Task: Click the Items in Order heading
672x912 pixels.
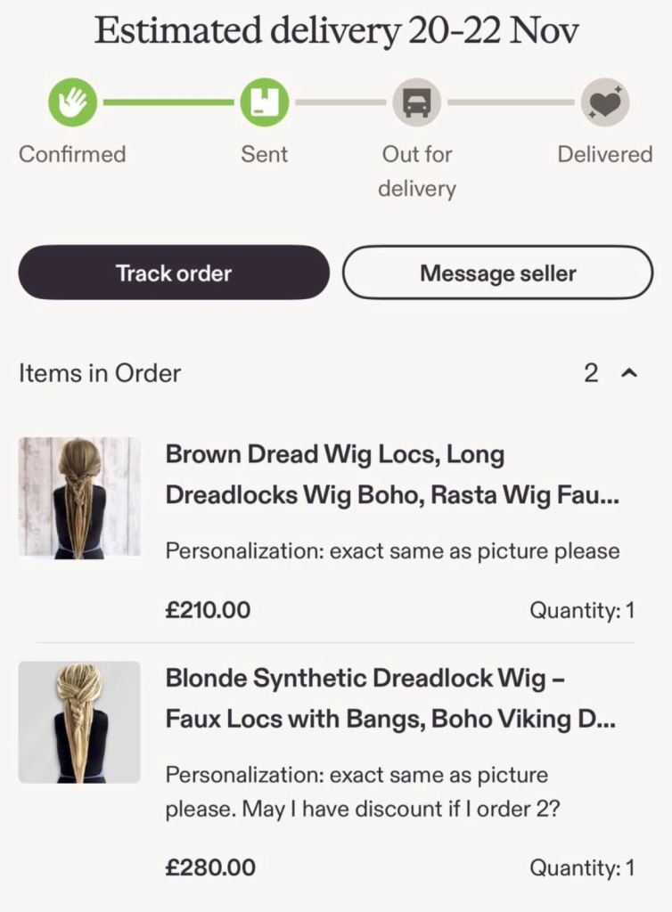Action: pyautogui.click(x=100, y=373)
